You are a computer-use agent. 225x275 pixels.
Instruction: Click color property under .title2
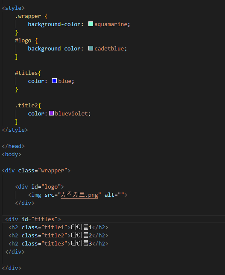pos(36,114)
